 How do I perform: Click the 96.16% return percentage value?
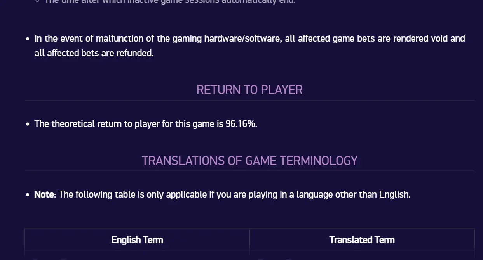pyautogui.click(x=241, y=124)
